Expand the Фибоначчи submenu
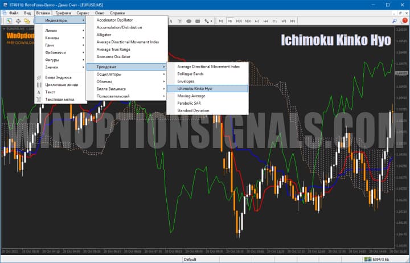The image size is (410, 263). coord(55,52)
